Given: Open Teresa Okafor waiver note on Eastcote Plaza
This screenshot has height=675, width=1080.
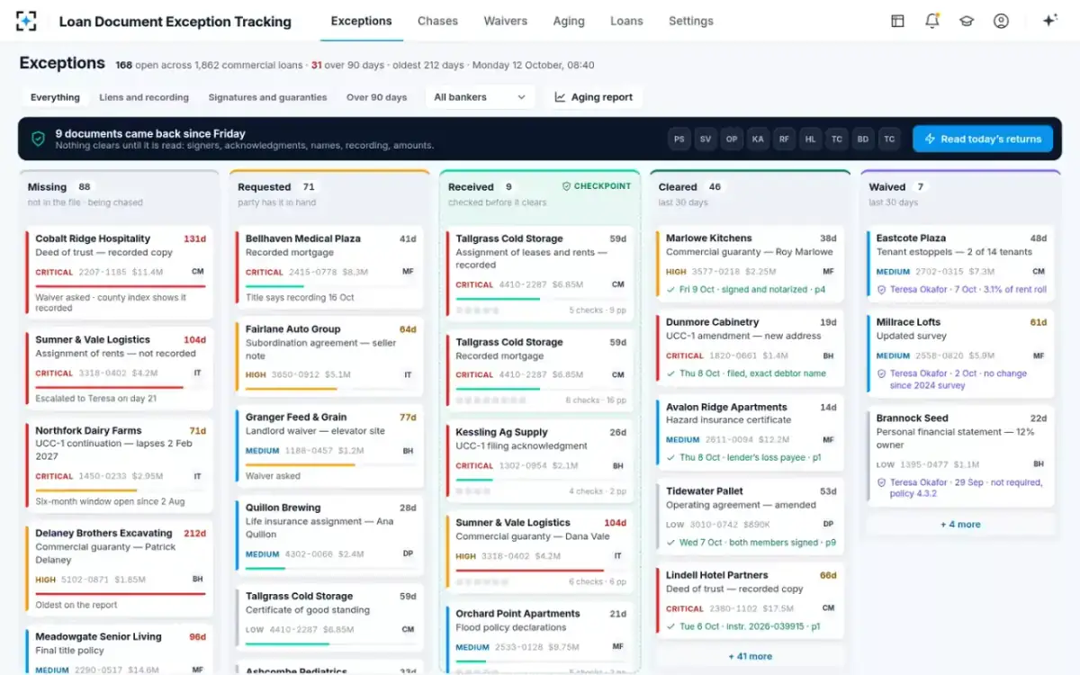Looking at the screenshot, I should pos(962,290).
